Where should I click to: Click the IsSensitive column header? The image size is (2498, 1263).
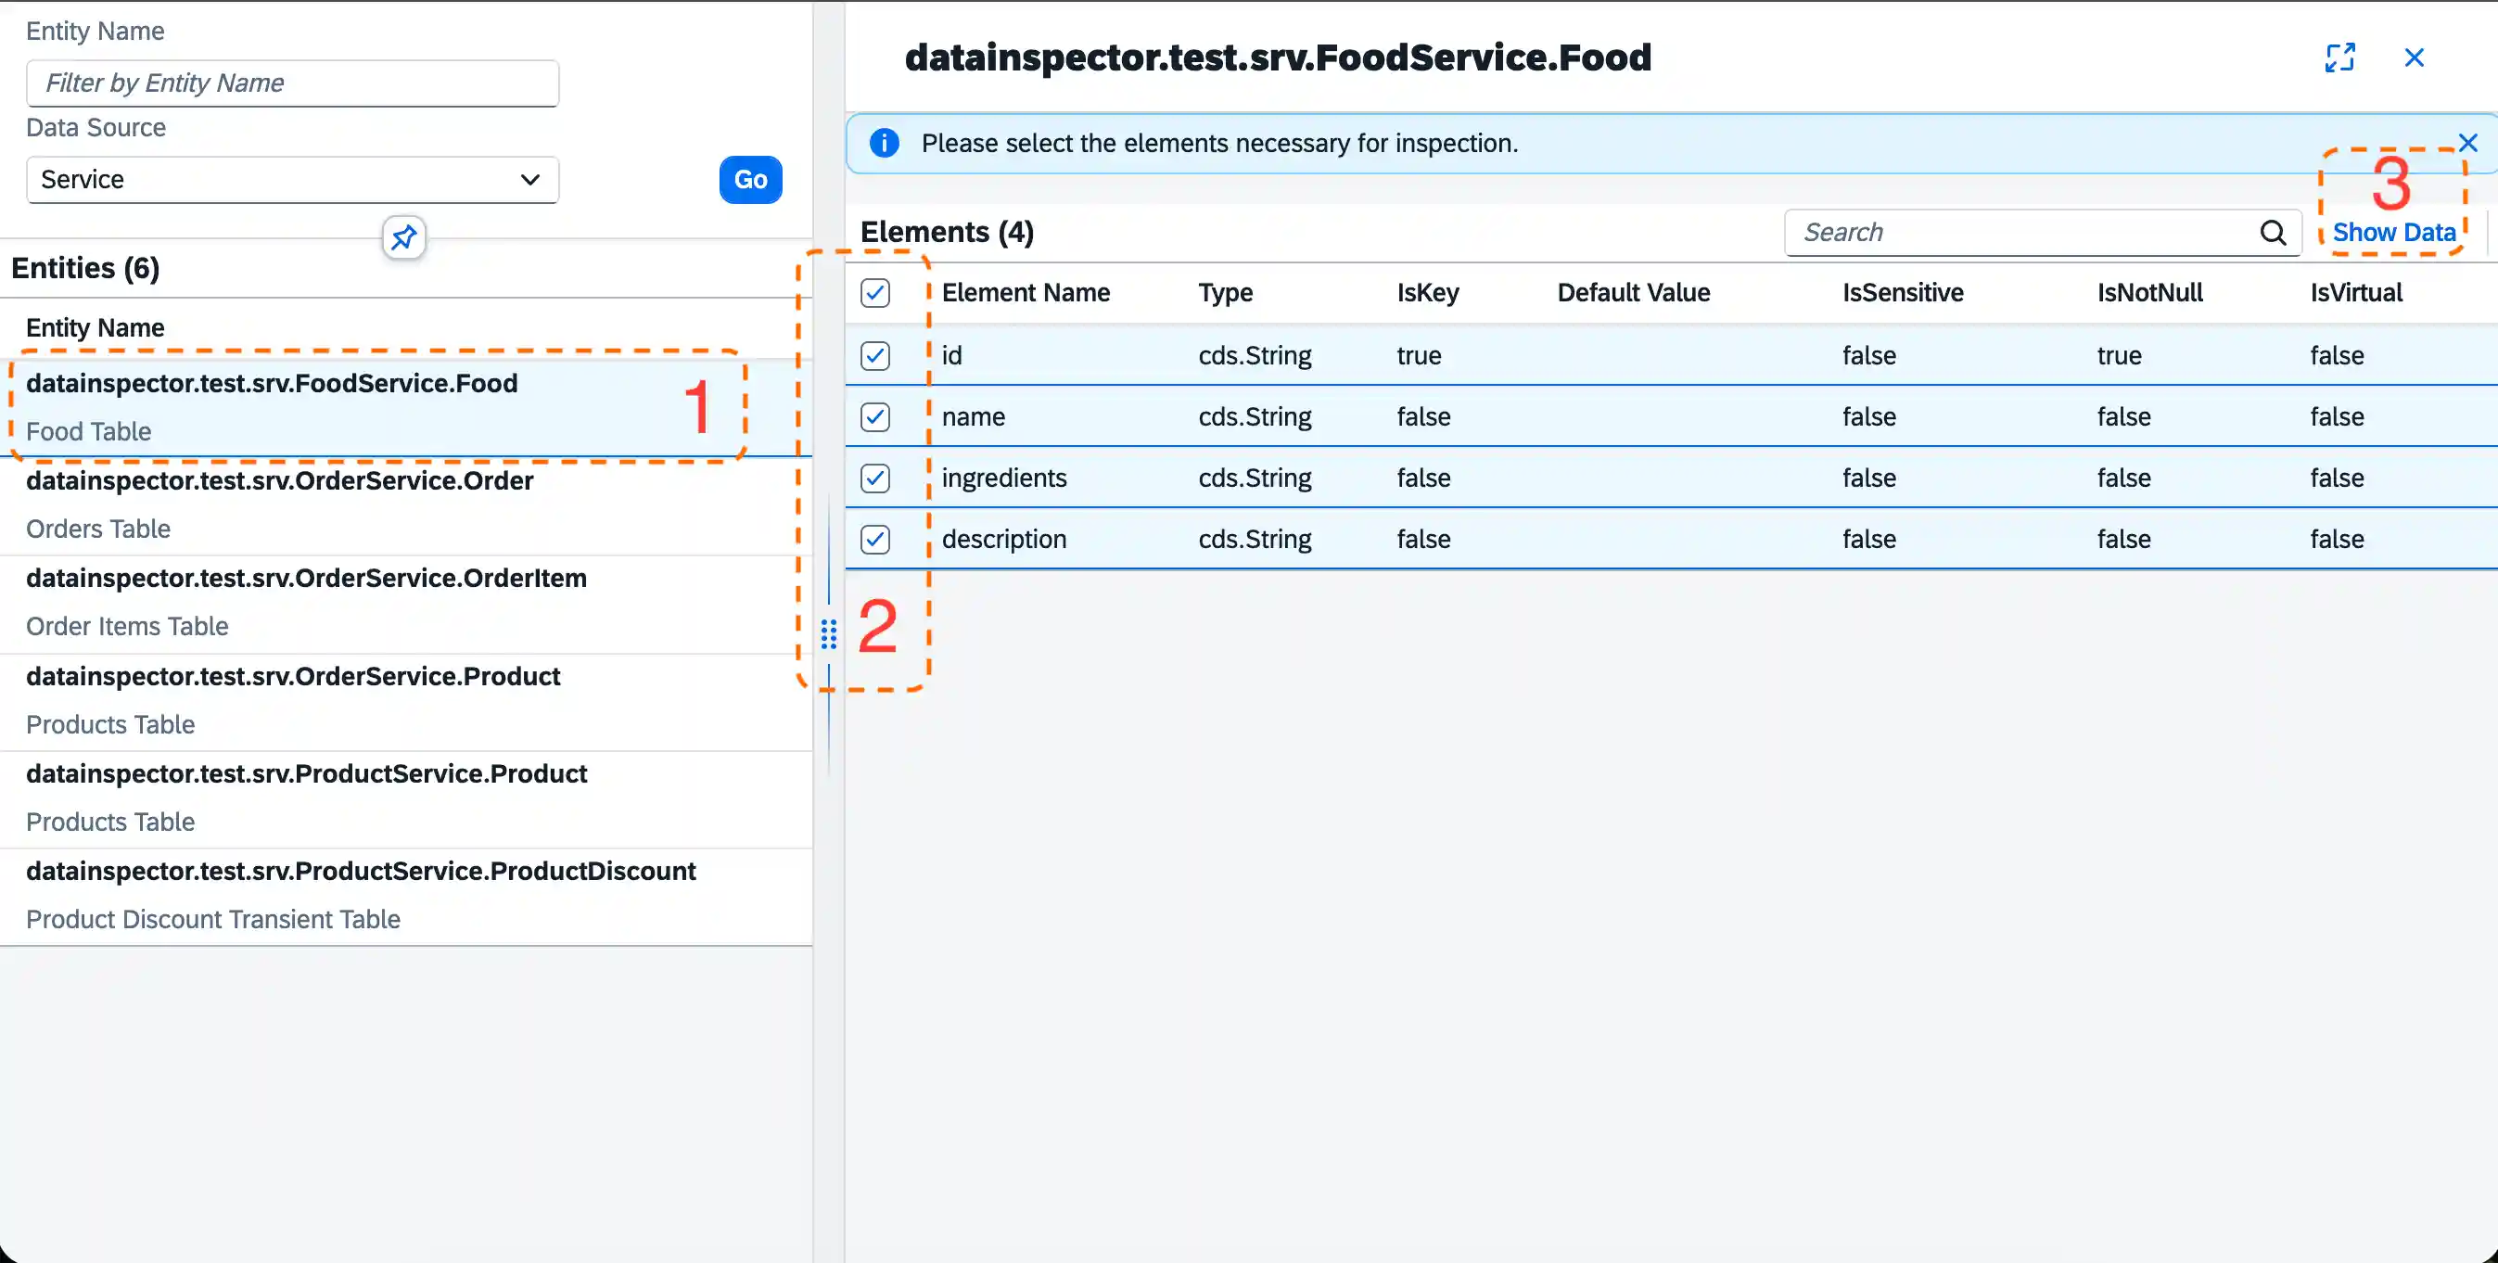pos(1902,293)
